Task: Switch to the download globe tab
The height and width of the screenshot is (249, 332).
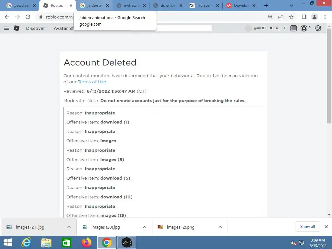Action: (168, 6)
